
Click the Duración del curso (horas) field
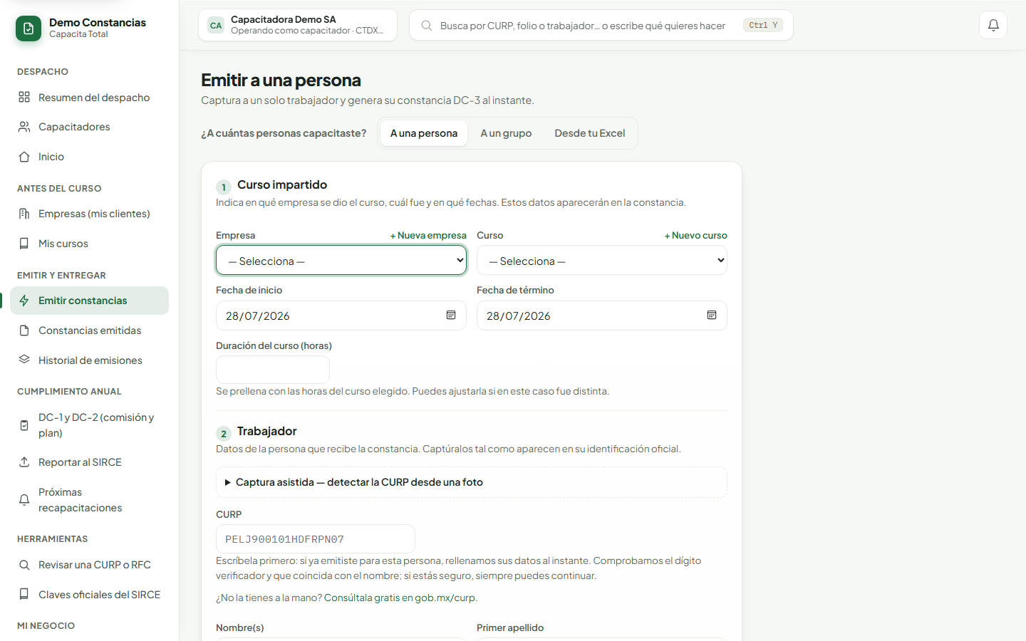pos(273,370)
